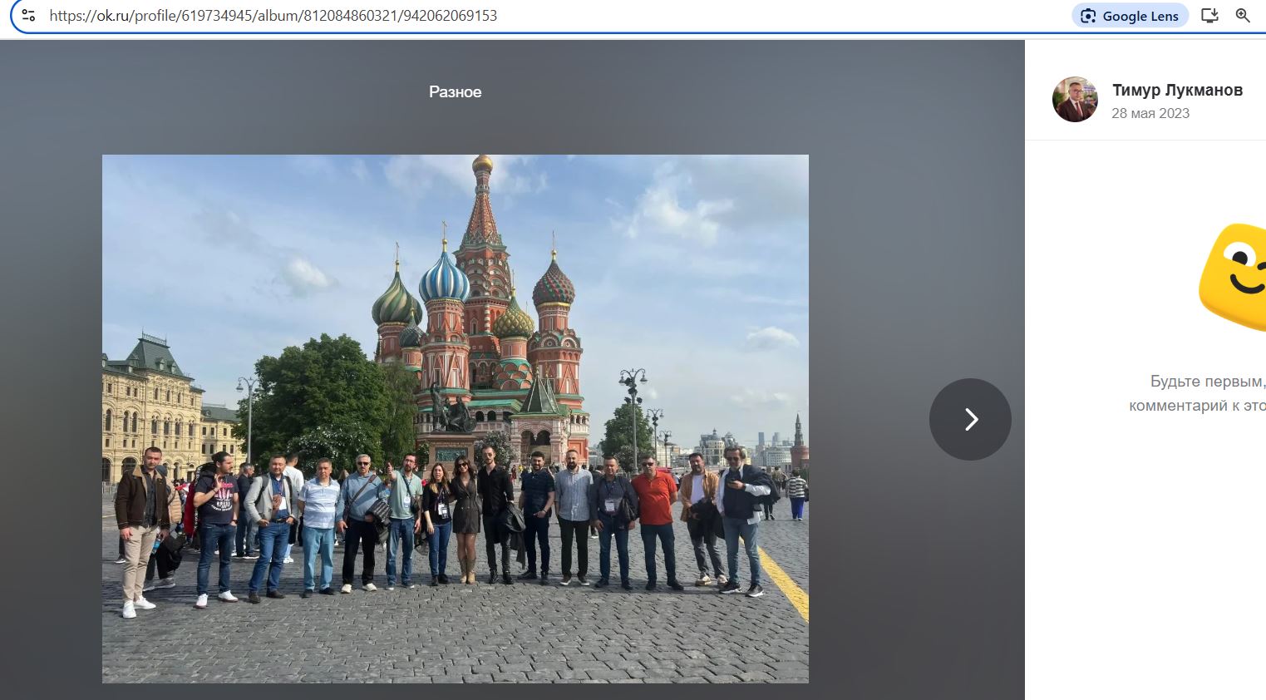Viewport: 1266px width, 700px height.
Task: Go to next photo with arrow button
Action: [x=970, y=419]
